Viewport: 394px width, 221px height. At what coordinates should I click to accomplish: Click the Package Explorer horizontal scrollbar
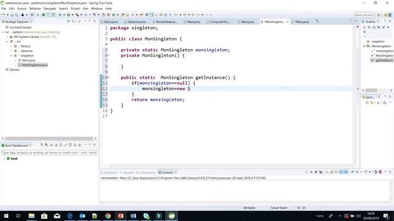click(x=49, y=139)
